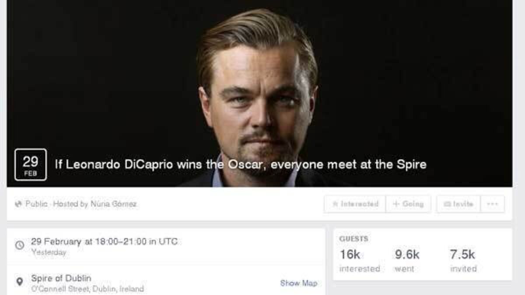Click the star icon on Interested button
This screenshot has height=295, width=525.
tap(335, 204)
